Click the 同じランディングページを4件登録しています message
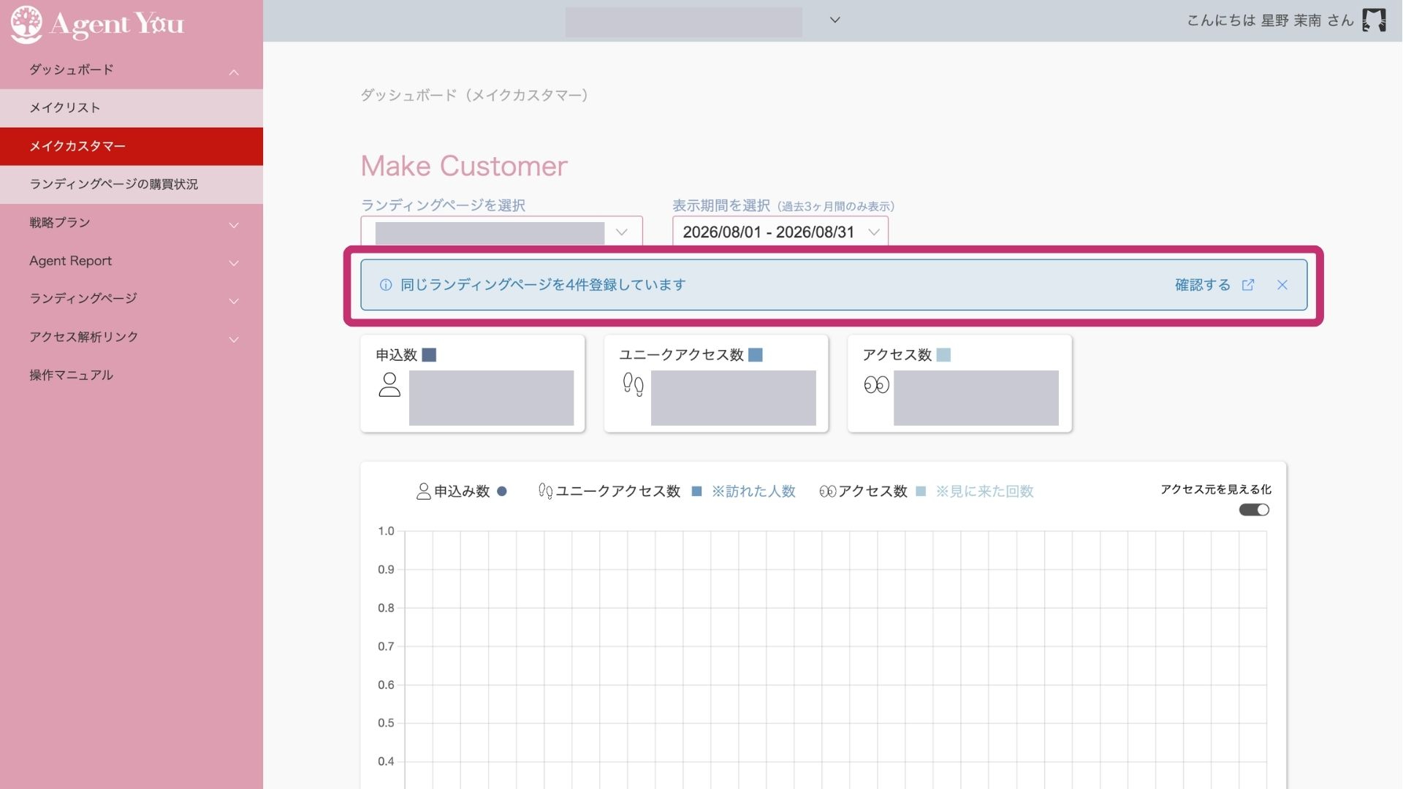Image resolution: width=1403 pixels, height=789 pixels. (x=543, y=285)
